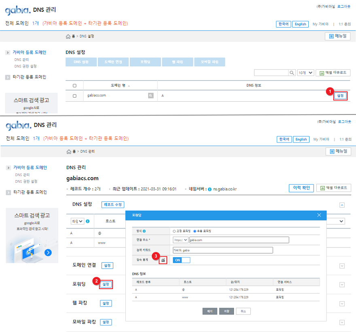Toggle 가비아 등록 도메인 arrow in the domain list sidebar

pos(8,53)
